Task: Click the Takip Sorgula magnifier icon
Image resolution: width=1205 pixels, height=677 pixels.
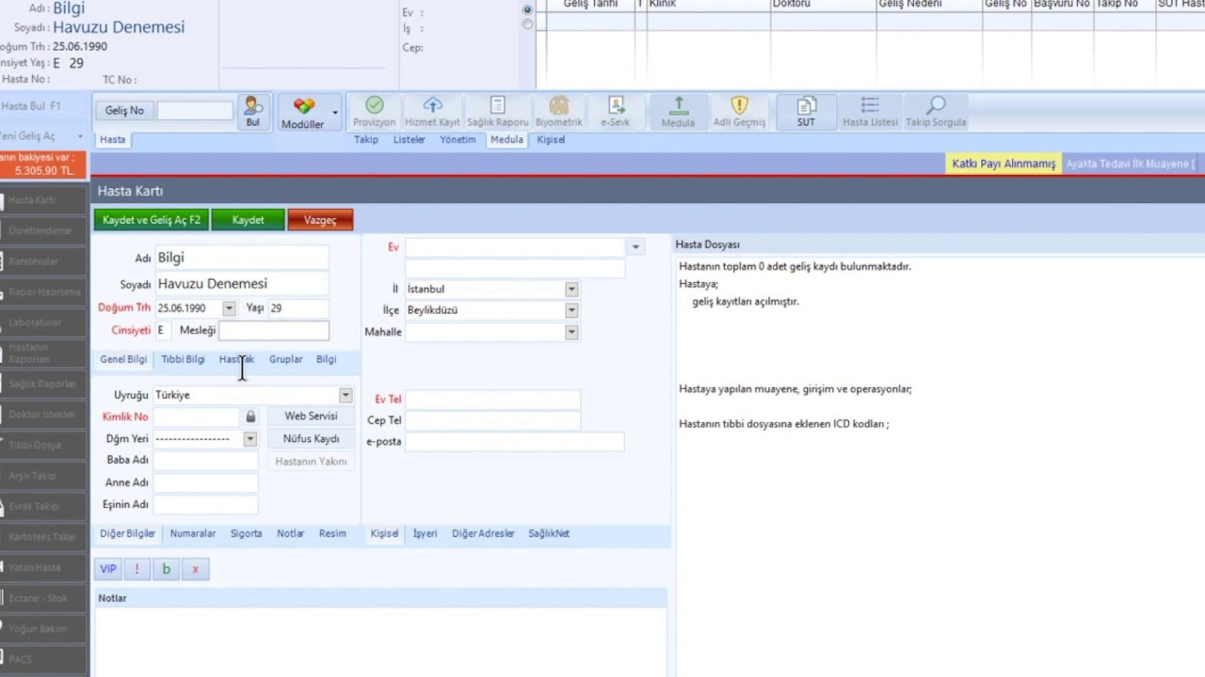Action: pos(936,112)
